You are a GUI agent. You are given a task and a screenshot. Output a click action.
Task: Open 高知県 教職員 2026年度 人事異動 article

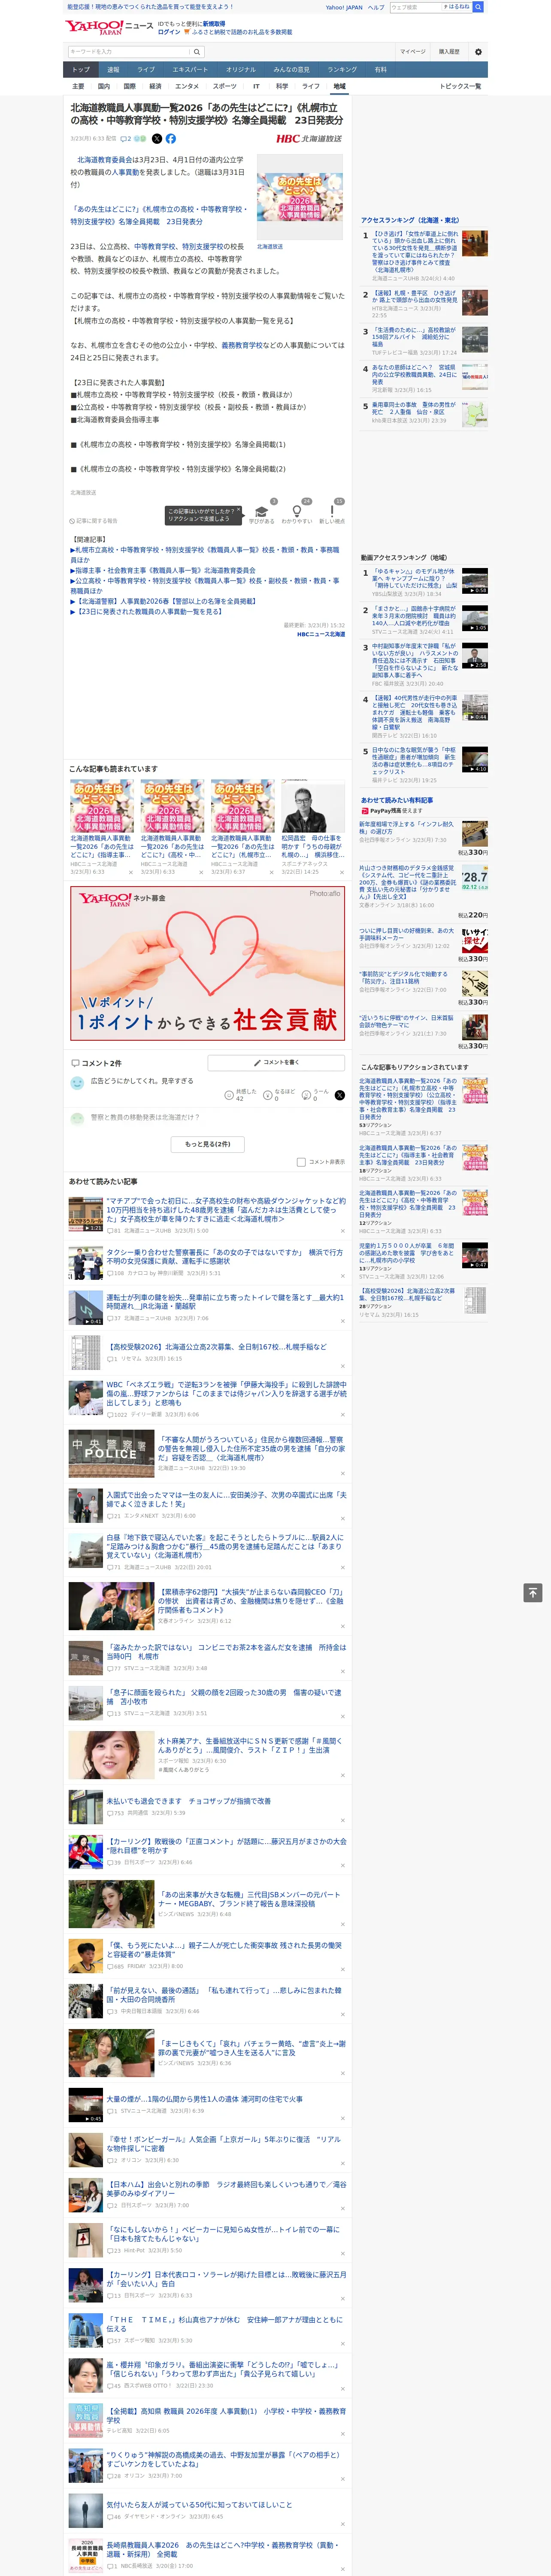(226, 2415)
